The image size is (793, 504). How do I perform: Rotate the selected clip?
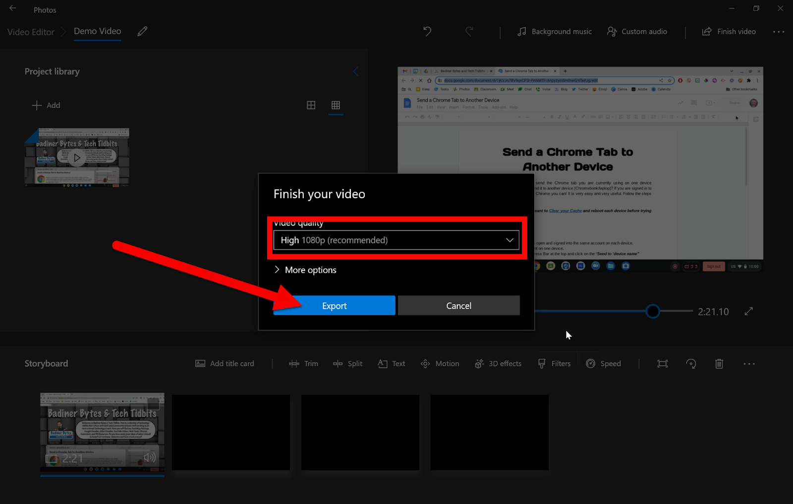pos(691,364)
